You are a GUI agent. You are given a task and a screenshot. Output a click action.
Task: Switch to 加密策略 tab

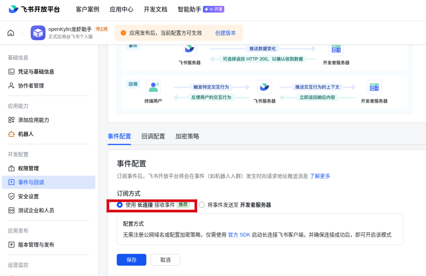click(x=187, y=137)
